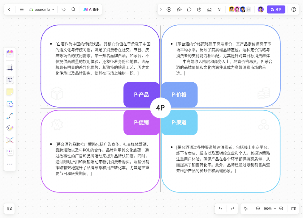Click the paragraph starting 茅台酒的品牌推广策略

(102, 159)
